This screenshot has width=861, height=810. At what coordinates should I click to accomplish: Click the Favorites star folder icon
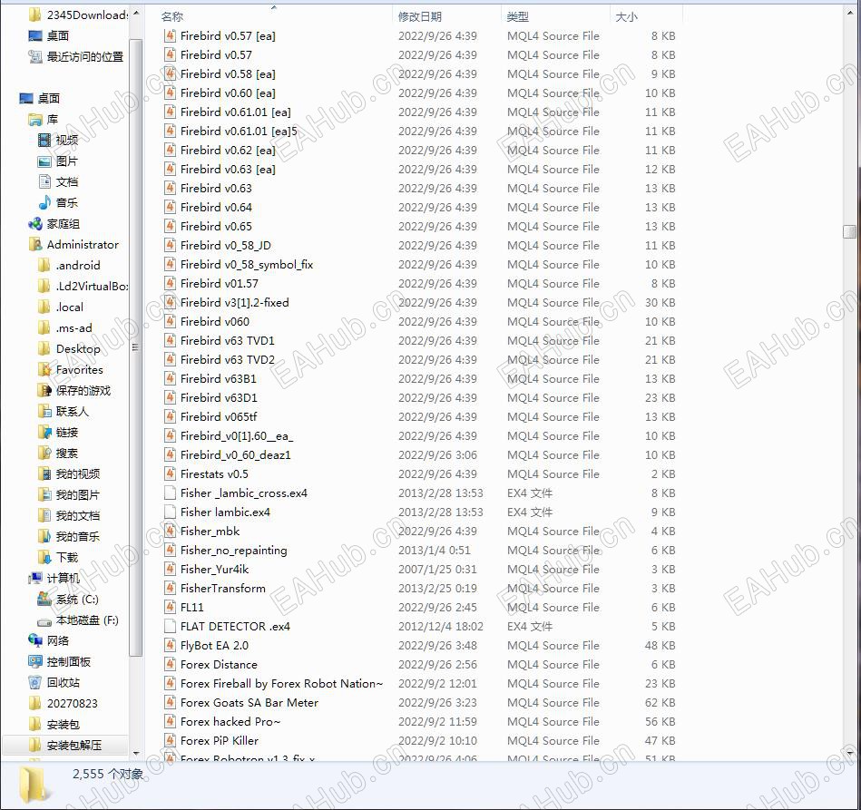(x=44, y=369)
